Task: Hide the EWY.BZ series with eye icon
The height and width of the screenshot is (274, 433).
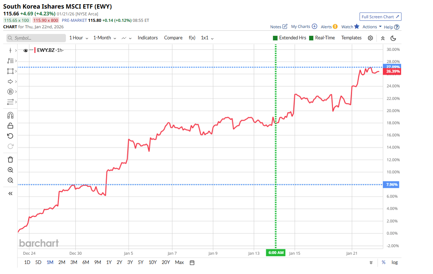Action: point(26,50)
